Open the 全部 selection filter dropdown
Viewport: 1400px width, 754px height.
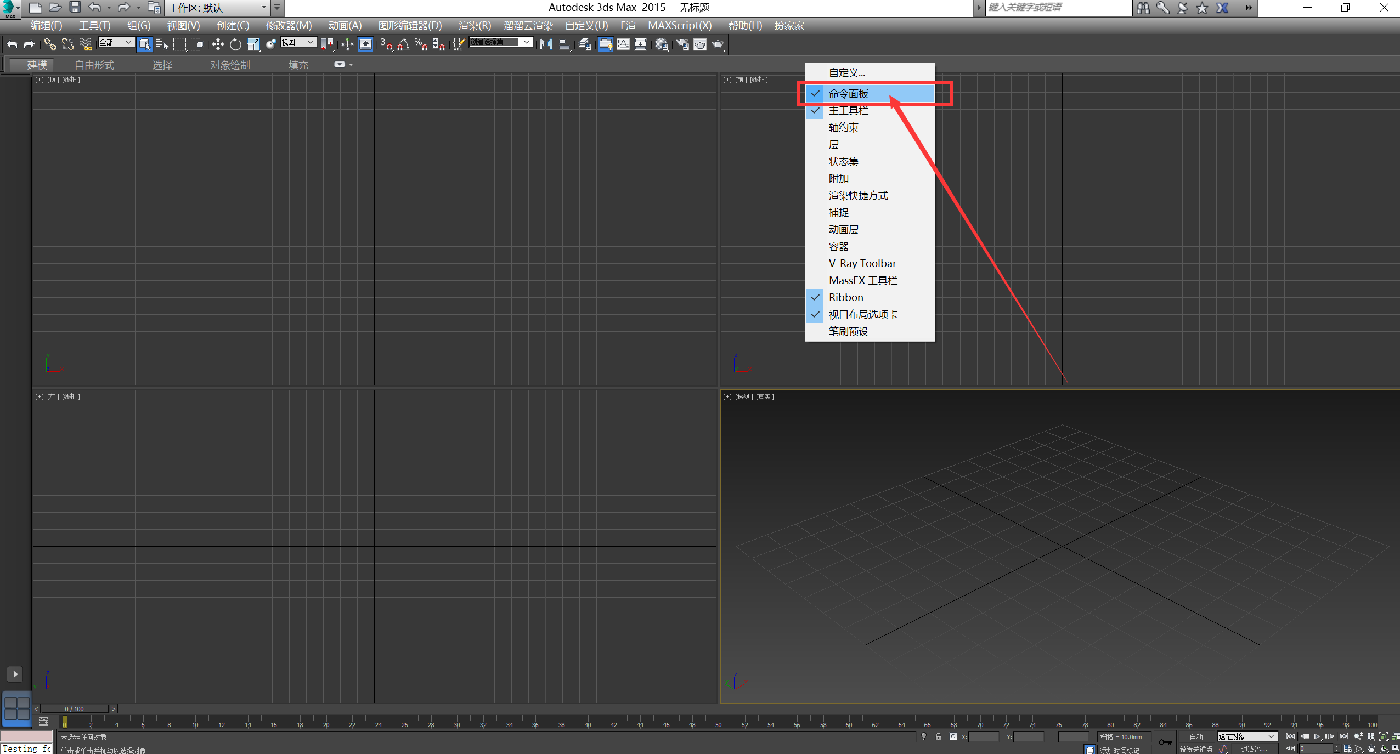point(116,42)
